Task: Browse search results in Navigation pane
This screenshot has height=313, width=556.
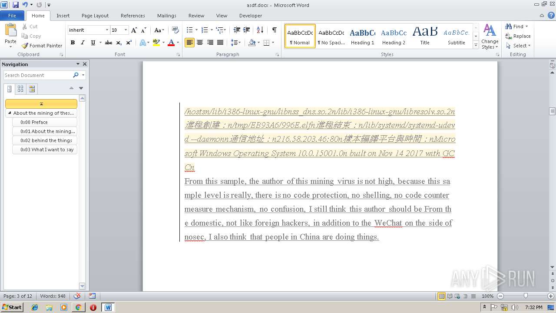Action: tap(32, 89)
